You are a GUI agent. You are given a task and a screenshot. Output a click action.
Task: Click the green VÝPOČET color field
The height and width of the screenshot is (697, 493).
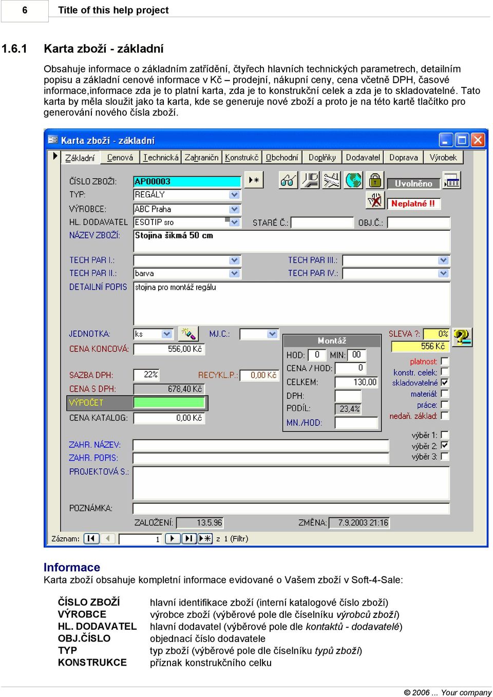click(169, 403)
